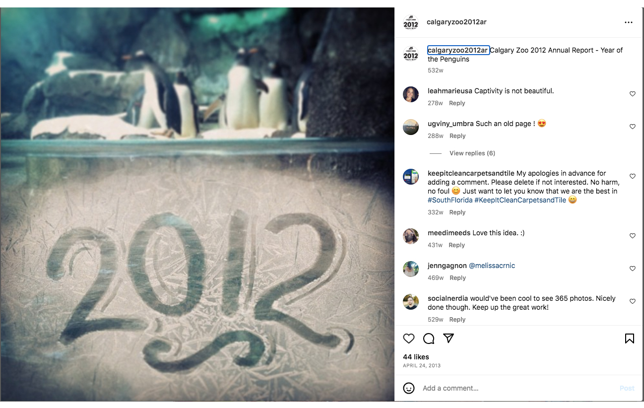The height and width of the screenshot is (408, 644).
Task: Open the comment bubble icon
Action: pos(429,339)
